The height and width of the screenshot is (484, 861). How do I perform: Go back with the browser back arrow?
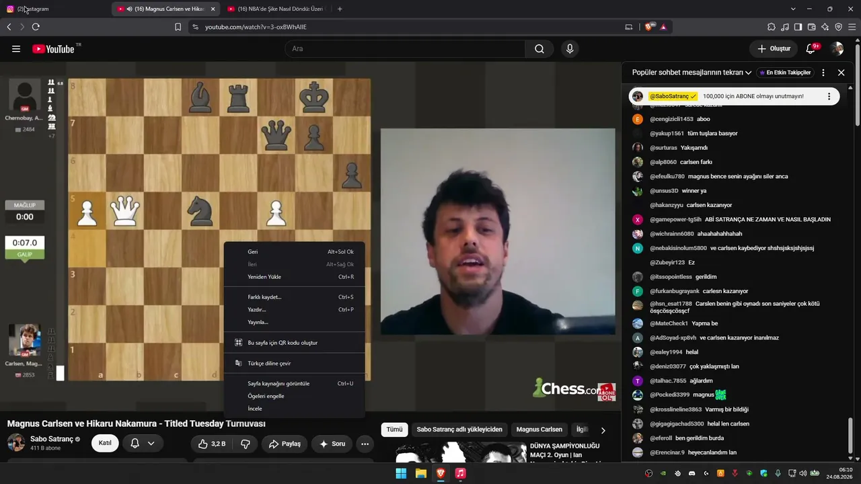click(9, 27)
